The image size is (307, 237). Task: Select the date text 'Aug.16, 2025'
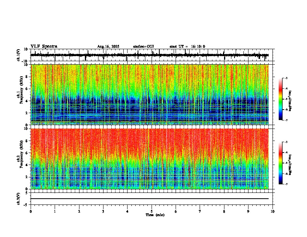click(108, 46)
